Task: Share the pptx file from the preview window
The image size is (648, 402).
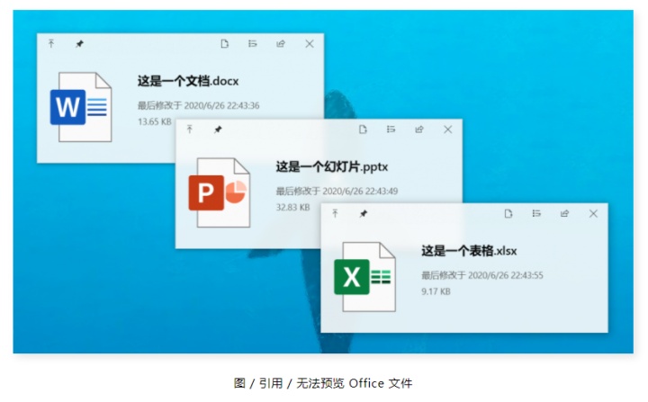Action: [x=419, y=130]
